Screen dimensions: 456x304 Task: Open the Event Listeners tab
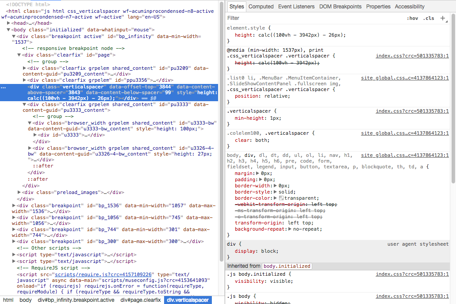tap(296, 6)
